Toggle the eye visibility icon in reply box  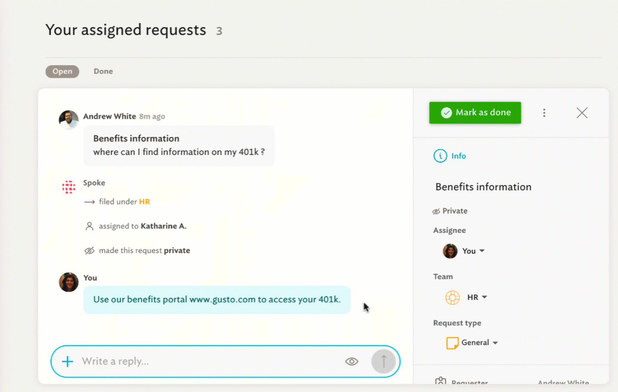pos(352,362)
